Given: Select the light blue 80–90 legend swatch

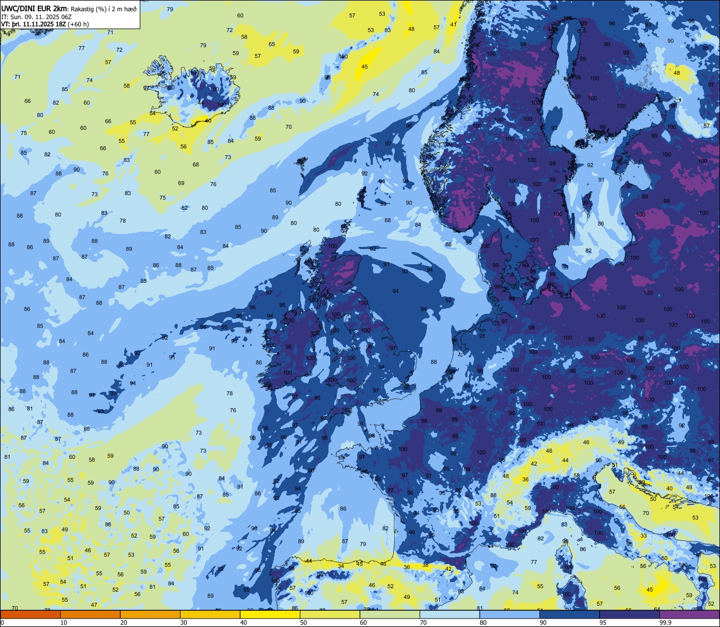Looking at the screenshot, I should click(x=510, y=614).
